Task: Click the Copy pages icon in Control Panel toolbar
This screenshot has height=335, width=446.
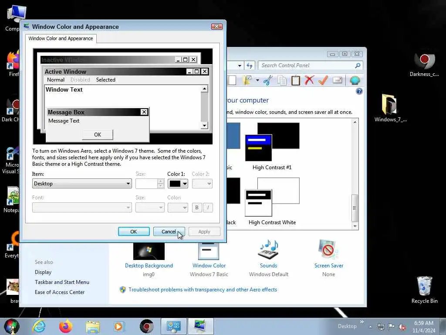Action: [282, 80]
